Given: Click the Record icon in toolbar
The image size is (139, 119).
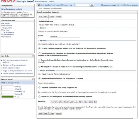Looking at the screenshot, I should click(x=62, y=5).
